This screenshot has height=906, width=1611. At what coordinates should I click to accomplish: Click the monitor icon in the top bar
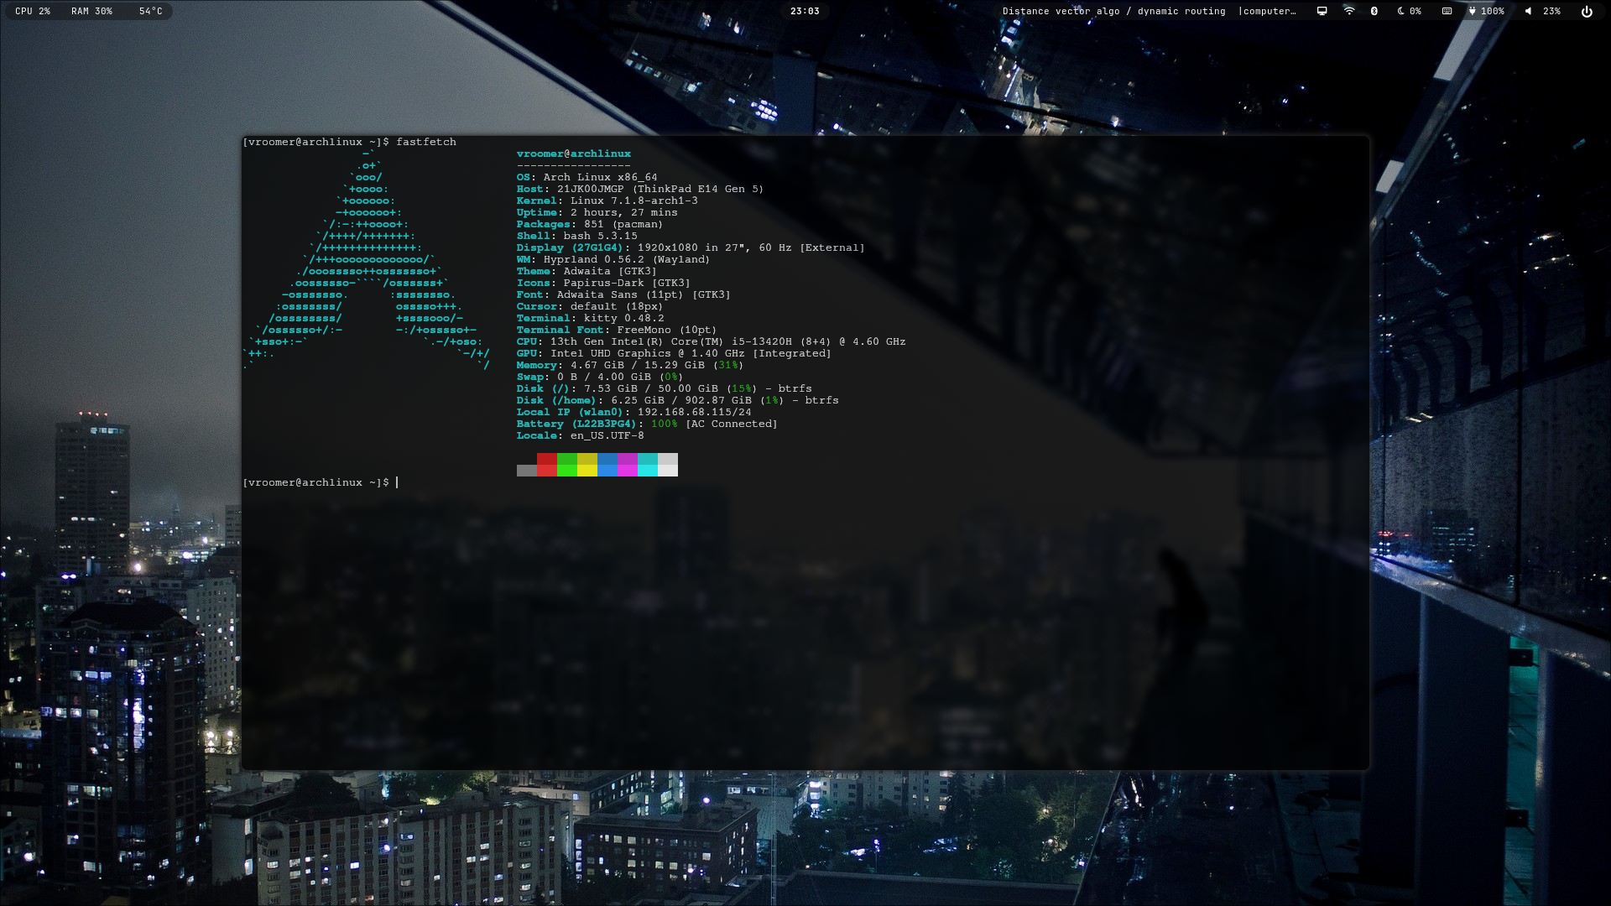pyautogui.click(x=1322, y=11)
